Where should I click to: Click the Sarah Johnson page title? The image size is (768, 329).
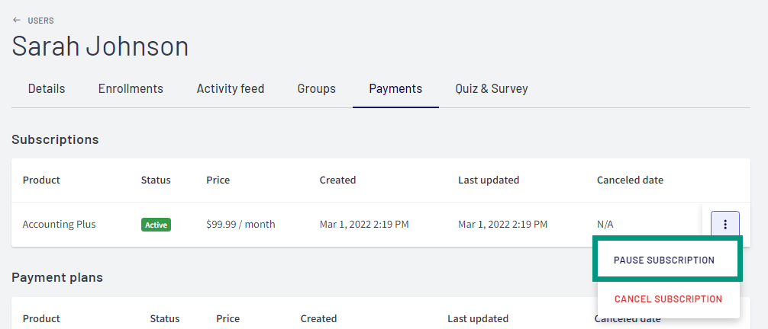tap(100, 46)
